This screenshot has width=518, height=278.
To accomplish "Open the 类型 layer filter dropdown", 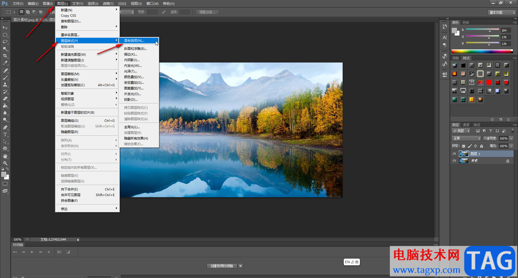I will pyautogui.click(x=461, y=131).
